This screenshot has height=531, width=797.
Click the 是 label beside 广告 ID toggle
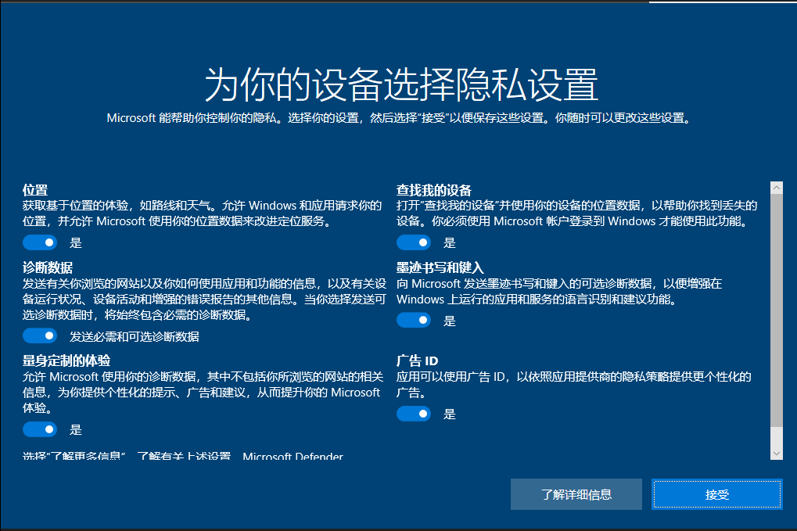[x=449, y=414]
